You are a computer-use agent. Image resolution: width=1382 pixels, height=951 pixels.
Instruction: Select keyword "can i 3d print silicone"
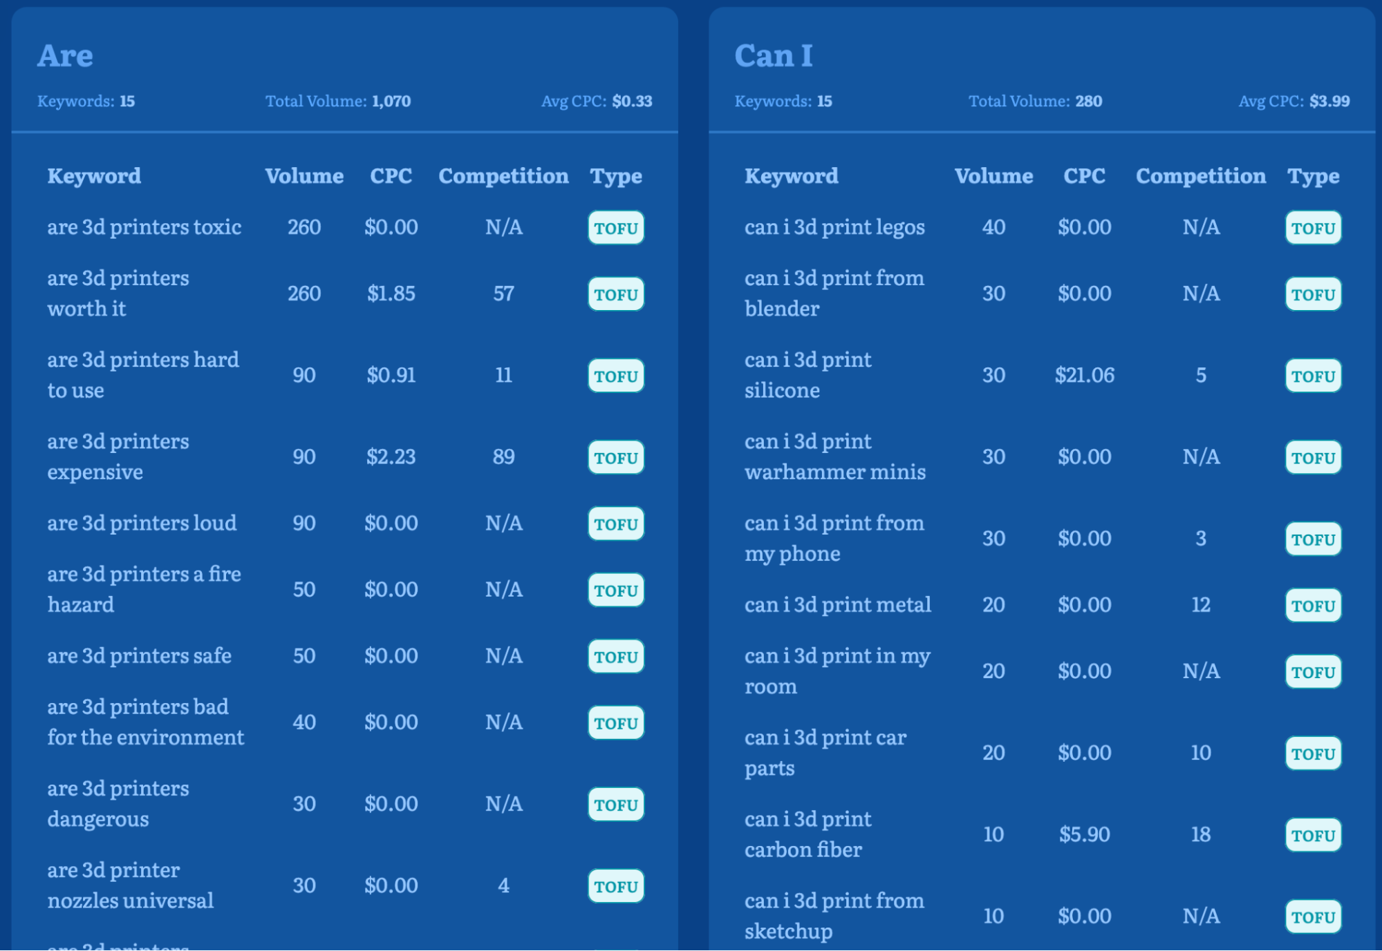pos(808,374)
